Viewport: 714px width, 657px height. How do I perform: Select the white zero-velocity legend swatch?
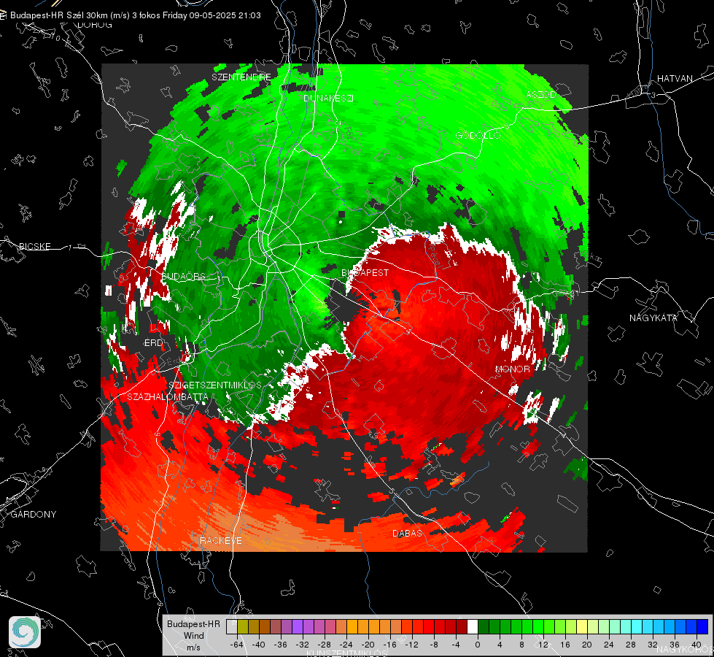tap(473, 626)
